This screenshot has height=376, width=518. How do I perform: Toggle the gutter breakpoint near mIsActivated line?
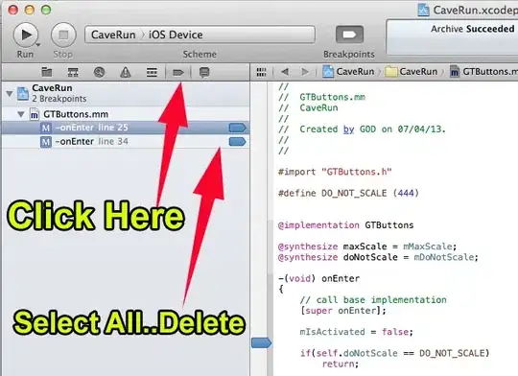click(x=261, y=342)
